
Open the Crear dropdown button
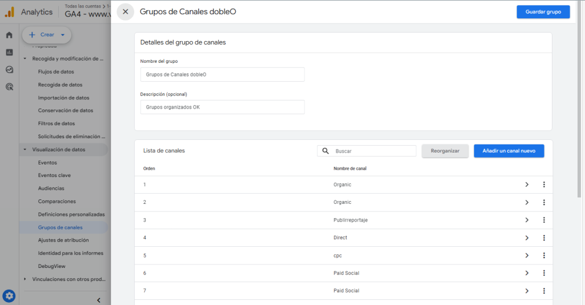click(47, 35)
